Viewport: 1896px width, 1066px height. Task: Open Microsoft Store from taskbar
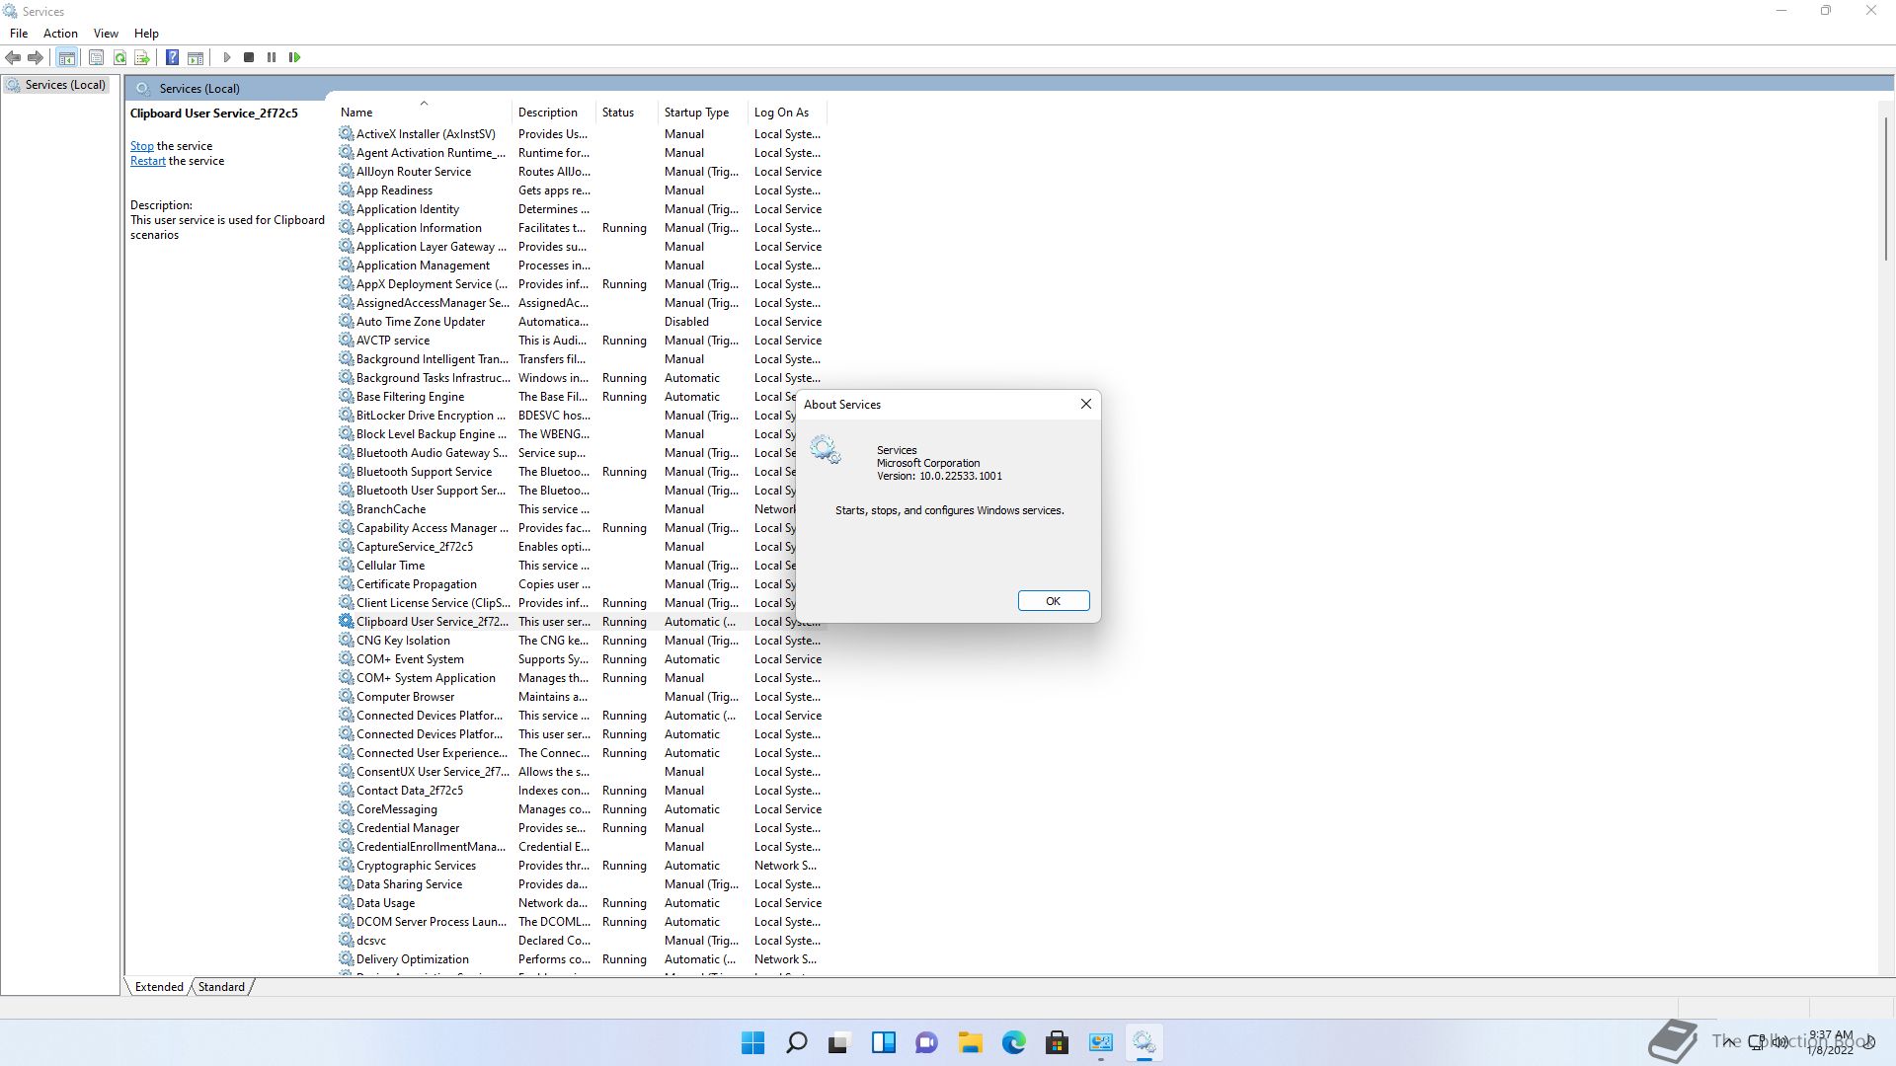pos(1057,1042)
